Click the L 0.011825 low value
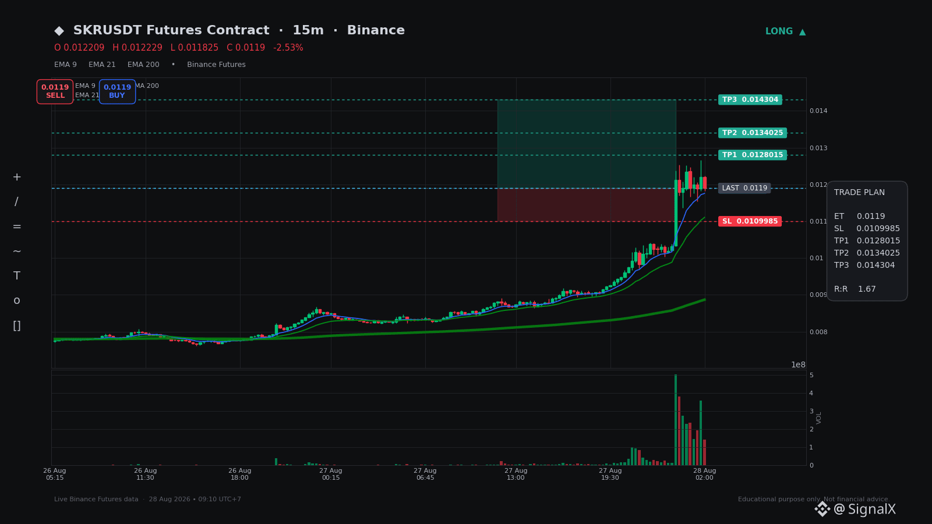Viewport: 932px width, 524px height. click(x=195, y=48)
